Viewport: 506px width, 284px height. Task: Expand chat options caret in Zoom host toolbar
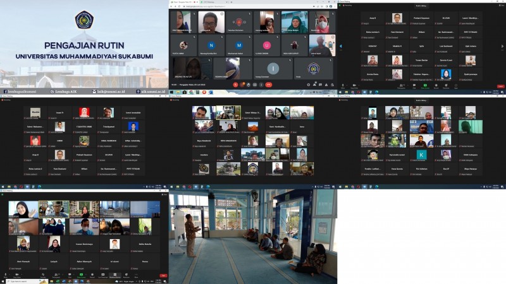(73, 274)
